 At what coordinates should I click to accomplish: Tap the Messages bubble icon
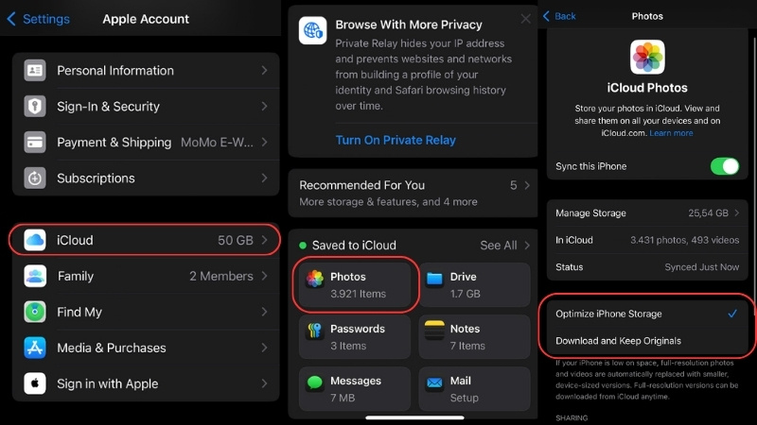(x=315, y=382)
